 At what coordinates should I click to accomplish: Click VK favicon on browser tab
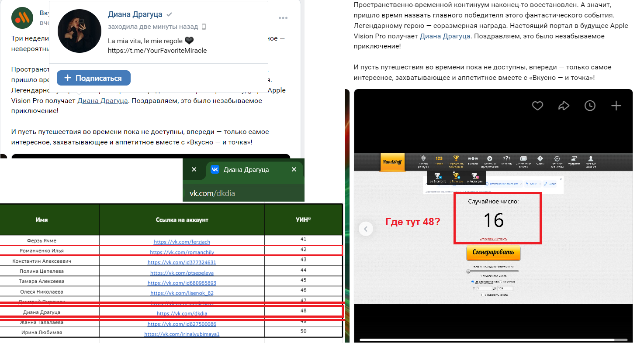[215, 169]
